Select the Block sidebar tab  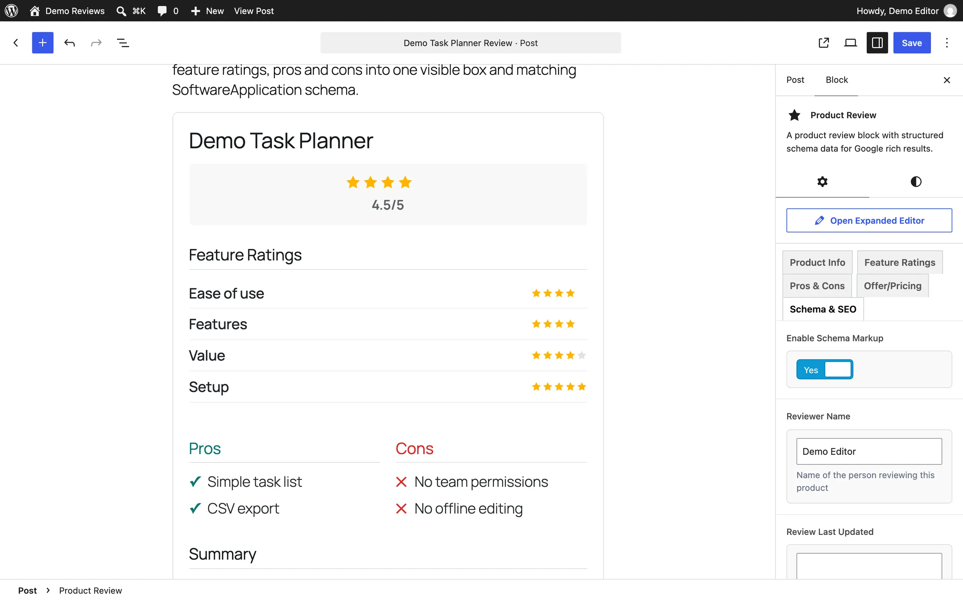837,80
